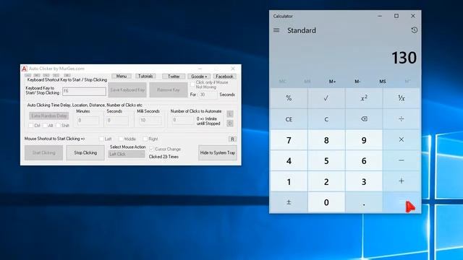
Task: Click the plus operator key
Action: (x=402, y=181)
